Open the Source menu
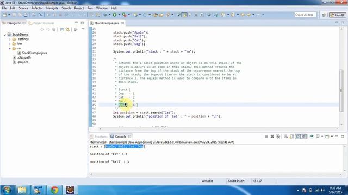 click(23, 8)
